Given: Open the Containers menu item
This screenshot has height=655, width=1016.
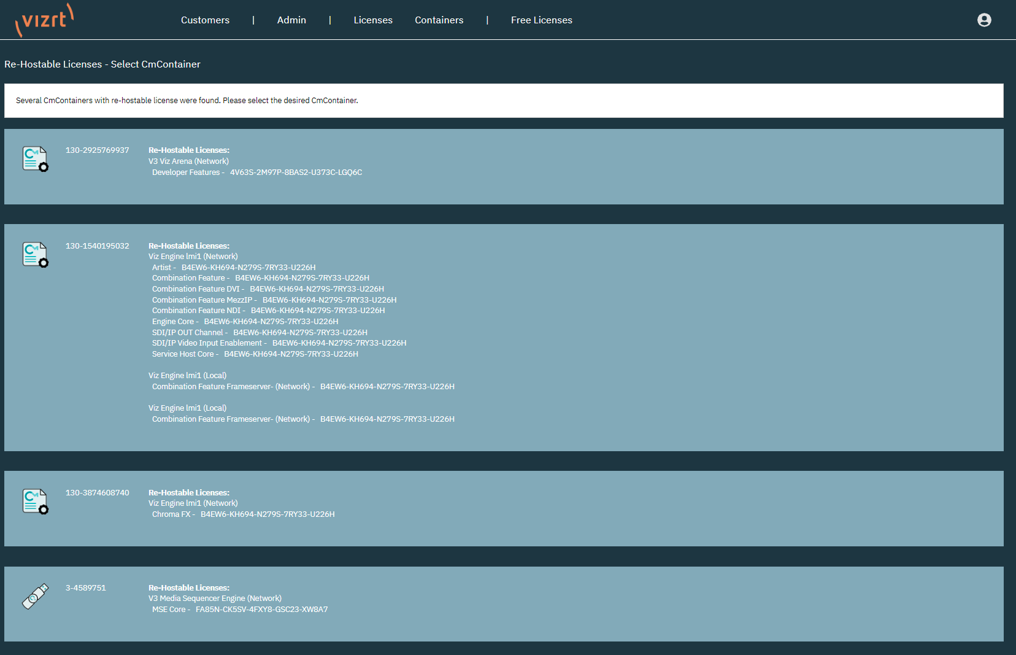Looking at the screenshot, I should click(439, 20).
